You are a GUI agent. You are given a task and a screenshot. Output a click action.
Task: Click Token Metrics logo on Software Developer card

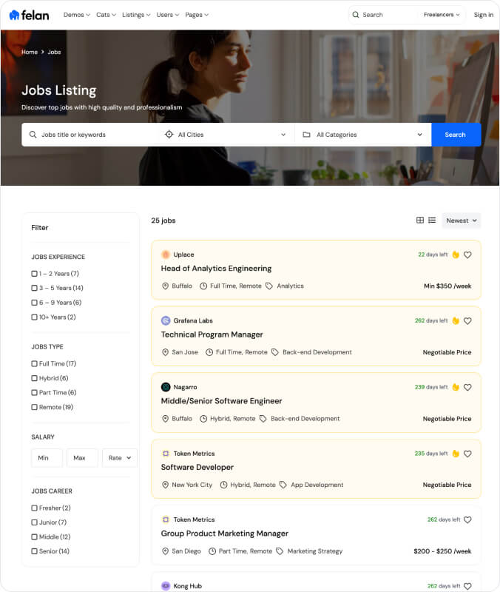click(165, 454)
